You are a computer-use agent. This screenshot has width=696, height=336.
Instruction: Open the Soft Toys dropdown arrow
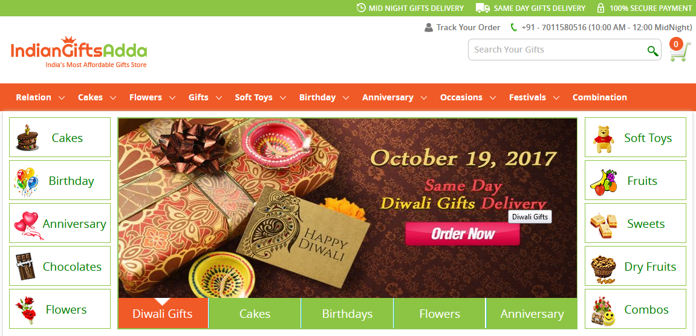click(283, 98)
